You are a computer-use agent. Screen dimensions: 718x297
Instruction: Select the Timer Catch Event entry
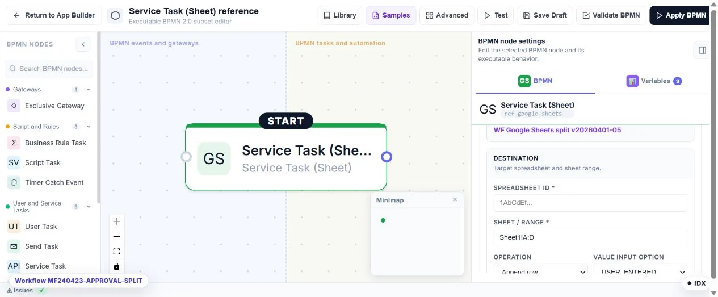49,182
